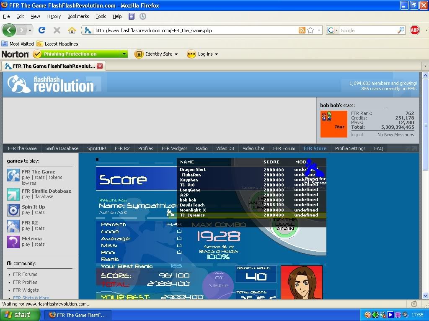The height and width of the screenshot is (321, 429).
Task: Select the FFR Store navigation tab
Action: click(315, 148)
